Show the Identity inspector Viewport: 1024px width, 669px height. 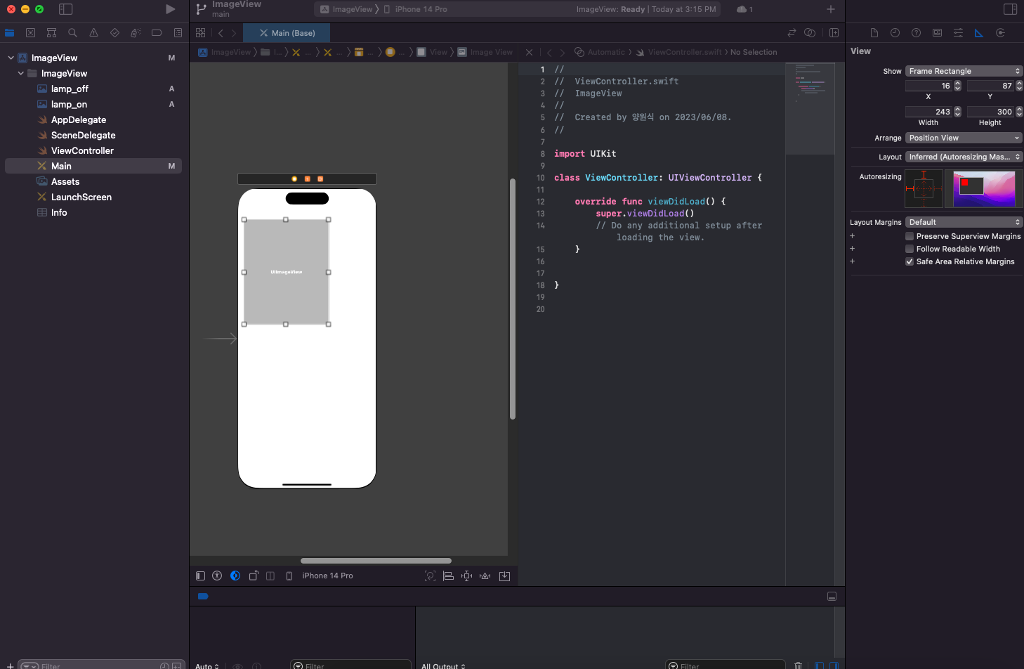(937, 33)
